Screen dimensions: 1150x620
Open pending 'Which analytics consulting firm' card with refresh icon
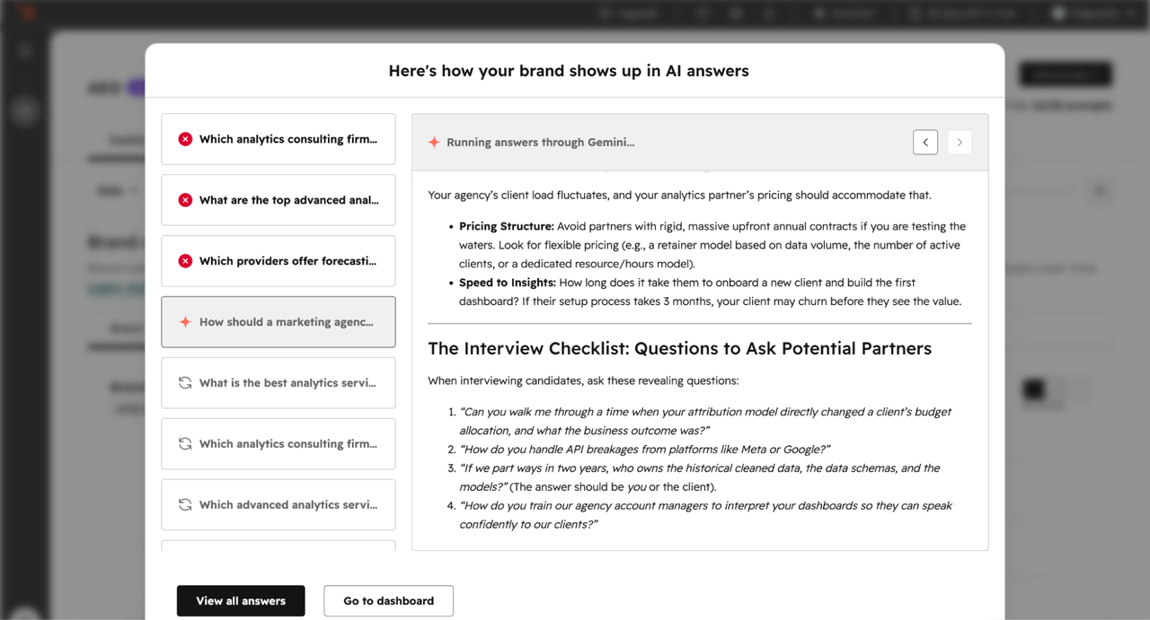point(279,444)
